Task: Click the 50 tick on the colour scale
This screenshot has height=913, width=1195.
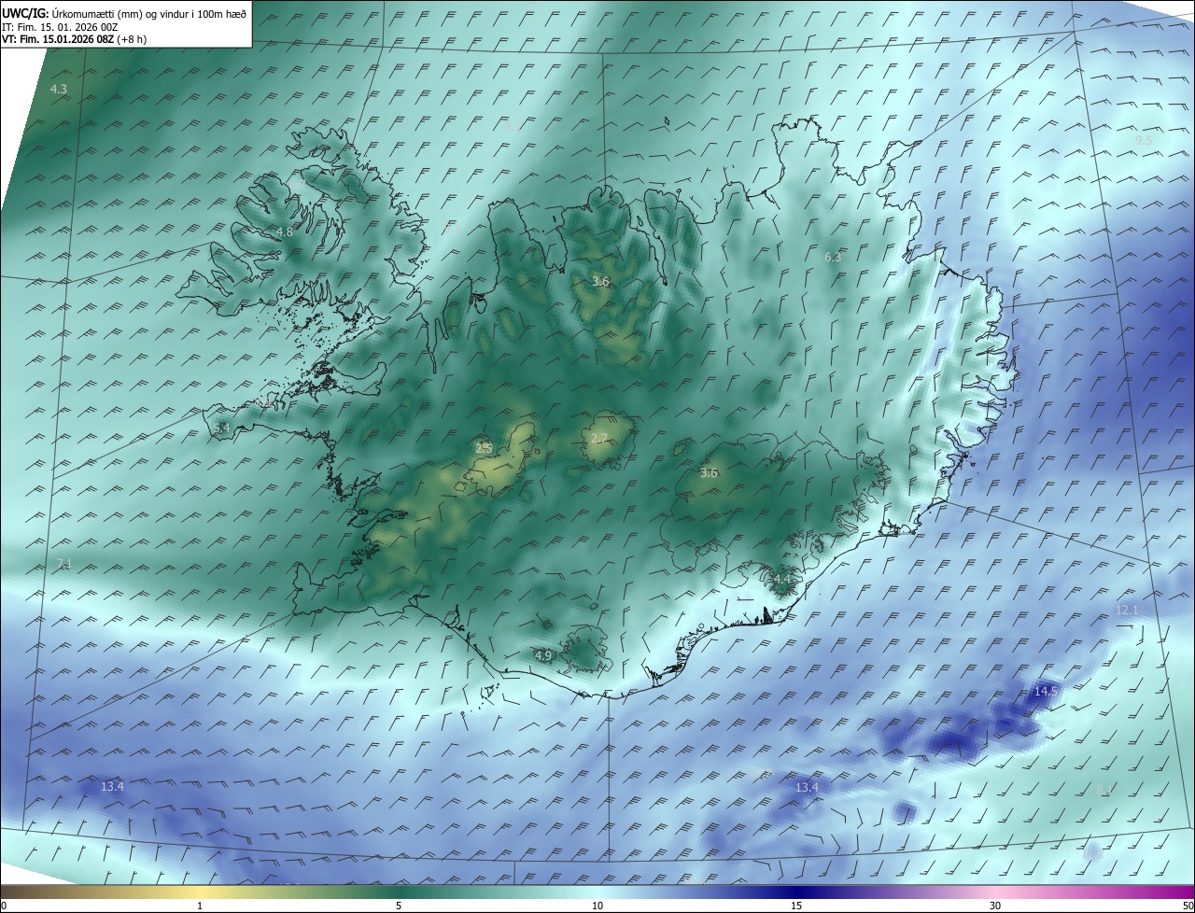Action: [1188, 906]
